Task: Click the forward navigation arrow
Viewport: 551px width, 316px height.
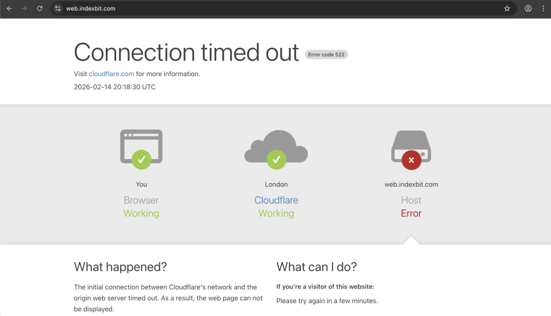Action: [x=24, y=9]
